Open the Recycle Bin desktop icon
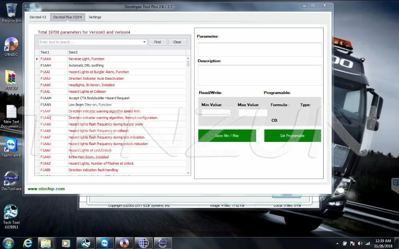This screenshot has height=249, width=399. pos(11,13)
